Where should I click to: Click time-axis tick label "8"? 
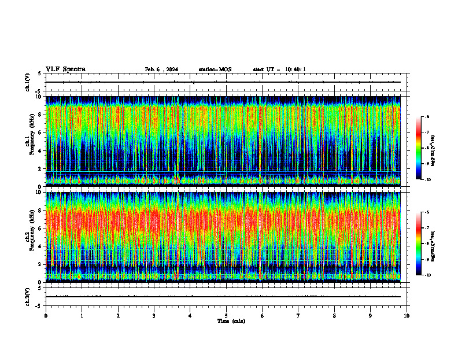334,316
